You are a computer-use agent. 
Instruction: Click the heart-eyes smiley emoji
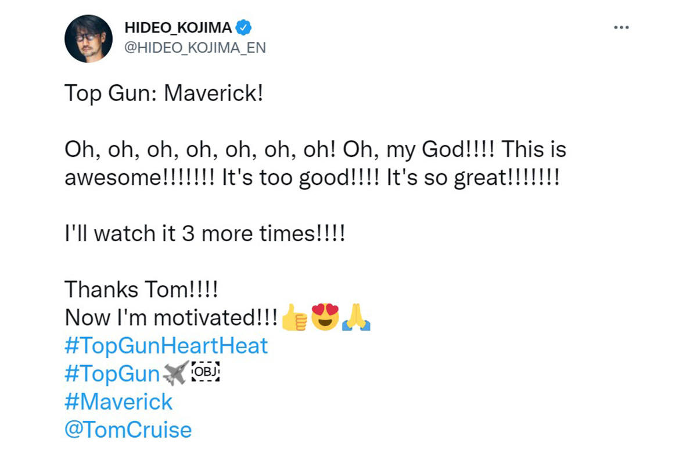[325, 317]
